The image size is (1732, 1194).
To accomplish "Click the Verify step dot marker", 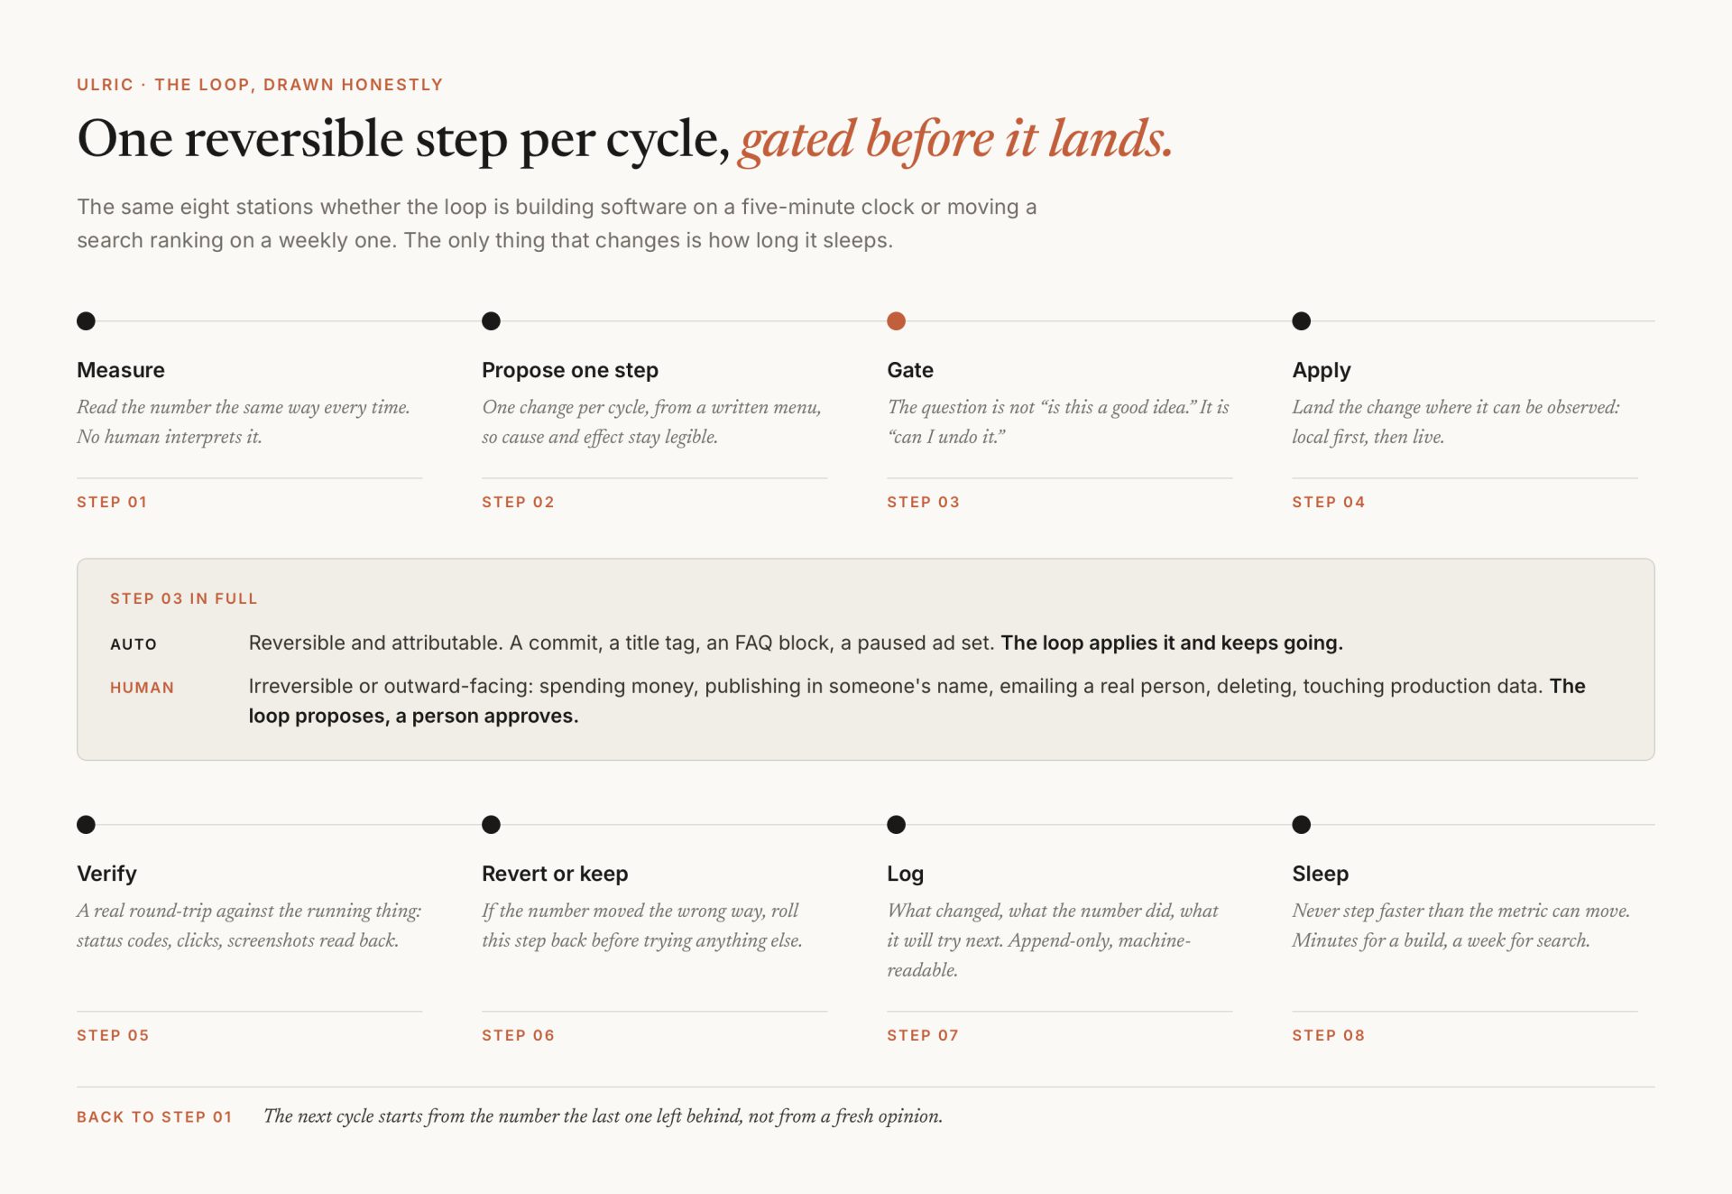I will [86, 824].
